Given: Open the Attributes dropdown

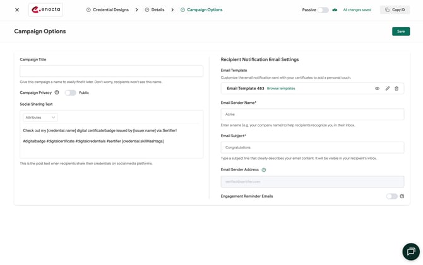Looking at the screenshot, I should (40, 117).
